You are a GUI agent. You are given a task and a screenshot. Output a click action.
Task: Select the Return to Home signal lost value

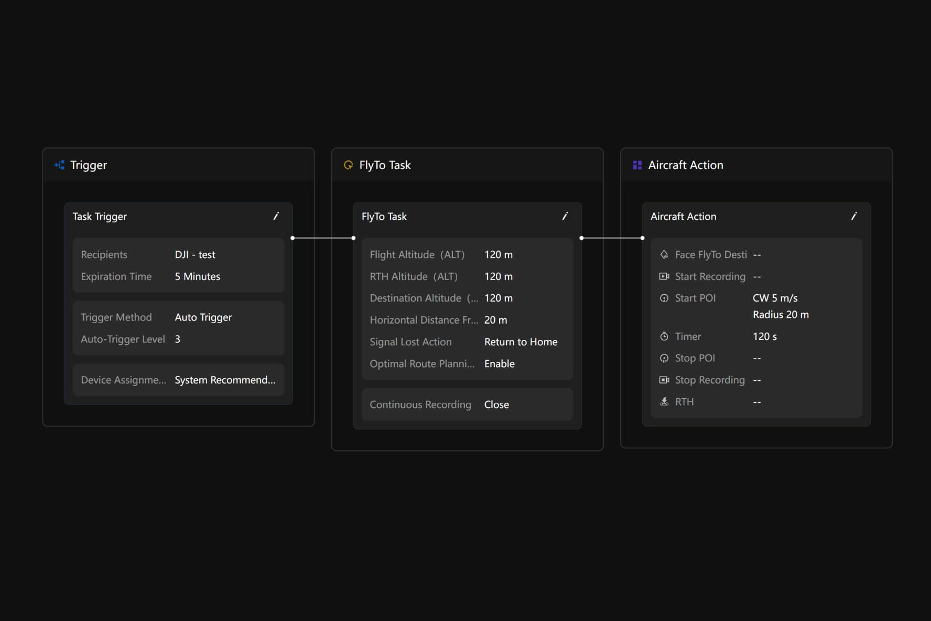(x=521, y=342)
